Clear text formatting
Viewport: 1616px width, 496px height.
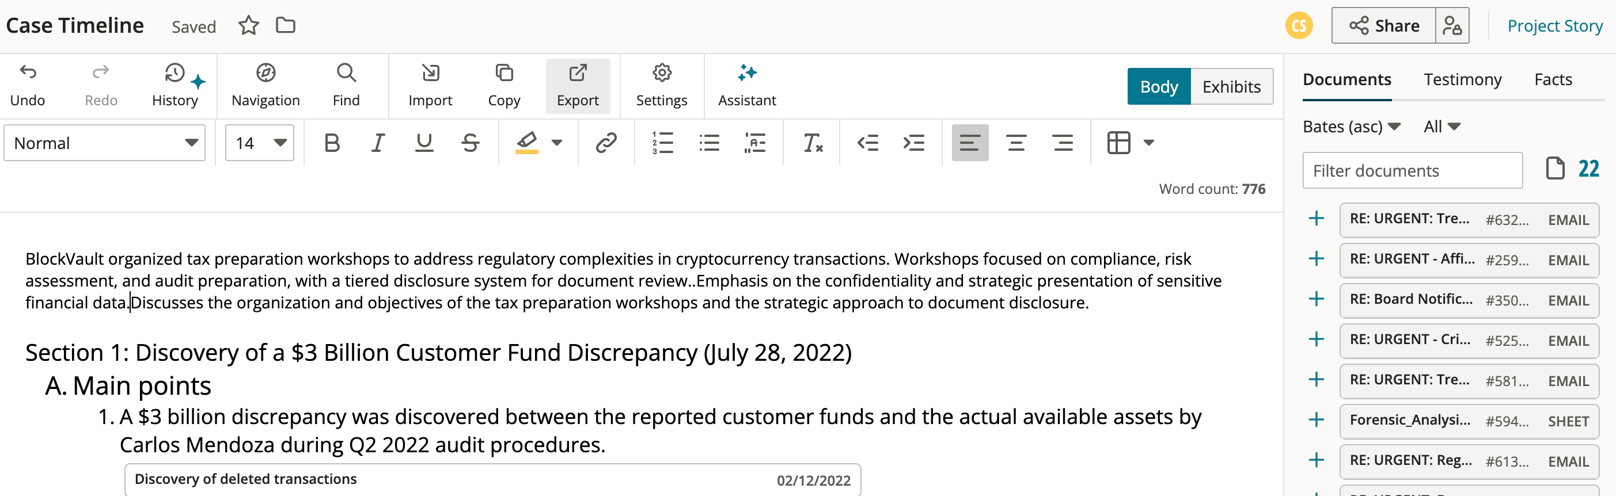click(813, 143)
